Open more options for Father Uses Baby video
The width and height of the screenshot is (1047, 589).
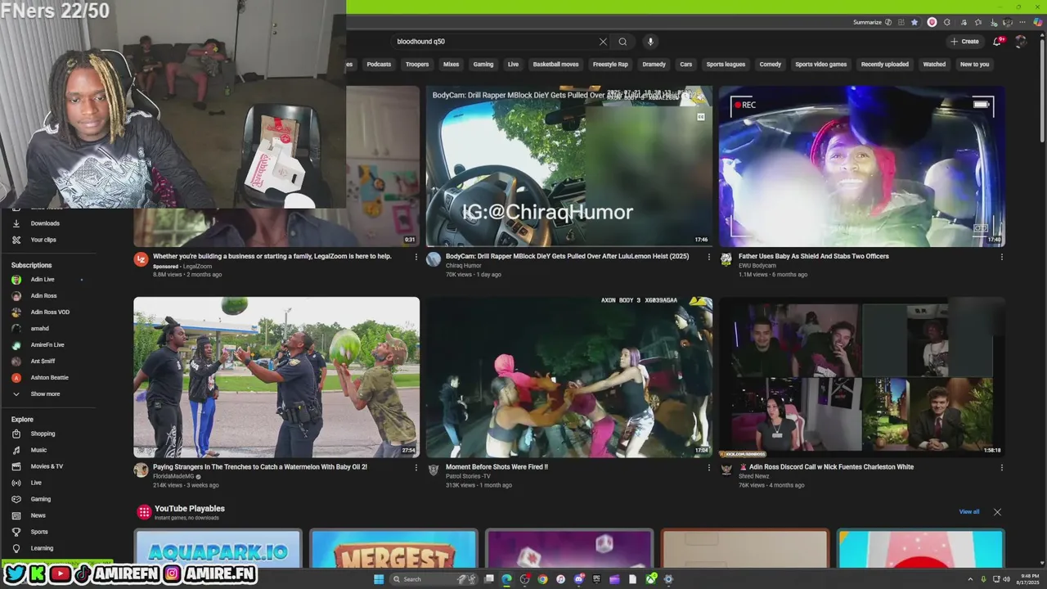[x=1002, y=257]
